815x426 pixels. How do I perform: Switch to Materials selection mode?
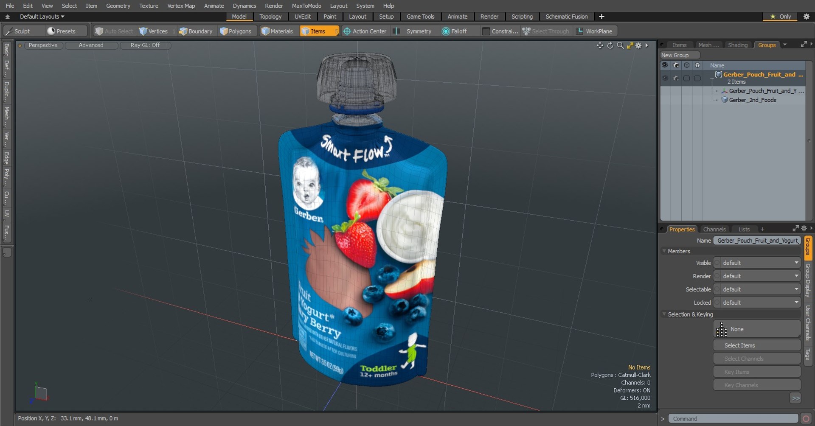point(277,31)
